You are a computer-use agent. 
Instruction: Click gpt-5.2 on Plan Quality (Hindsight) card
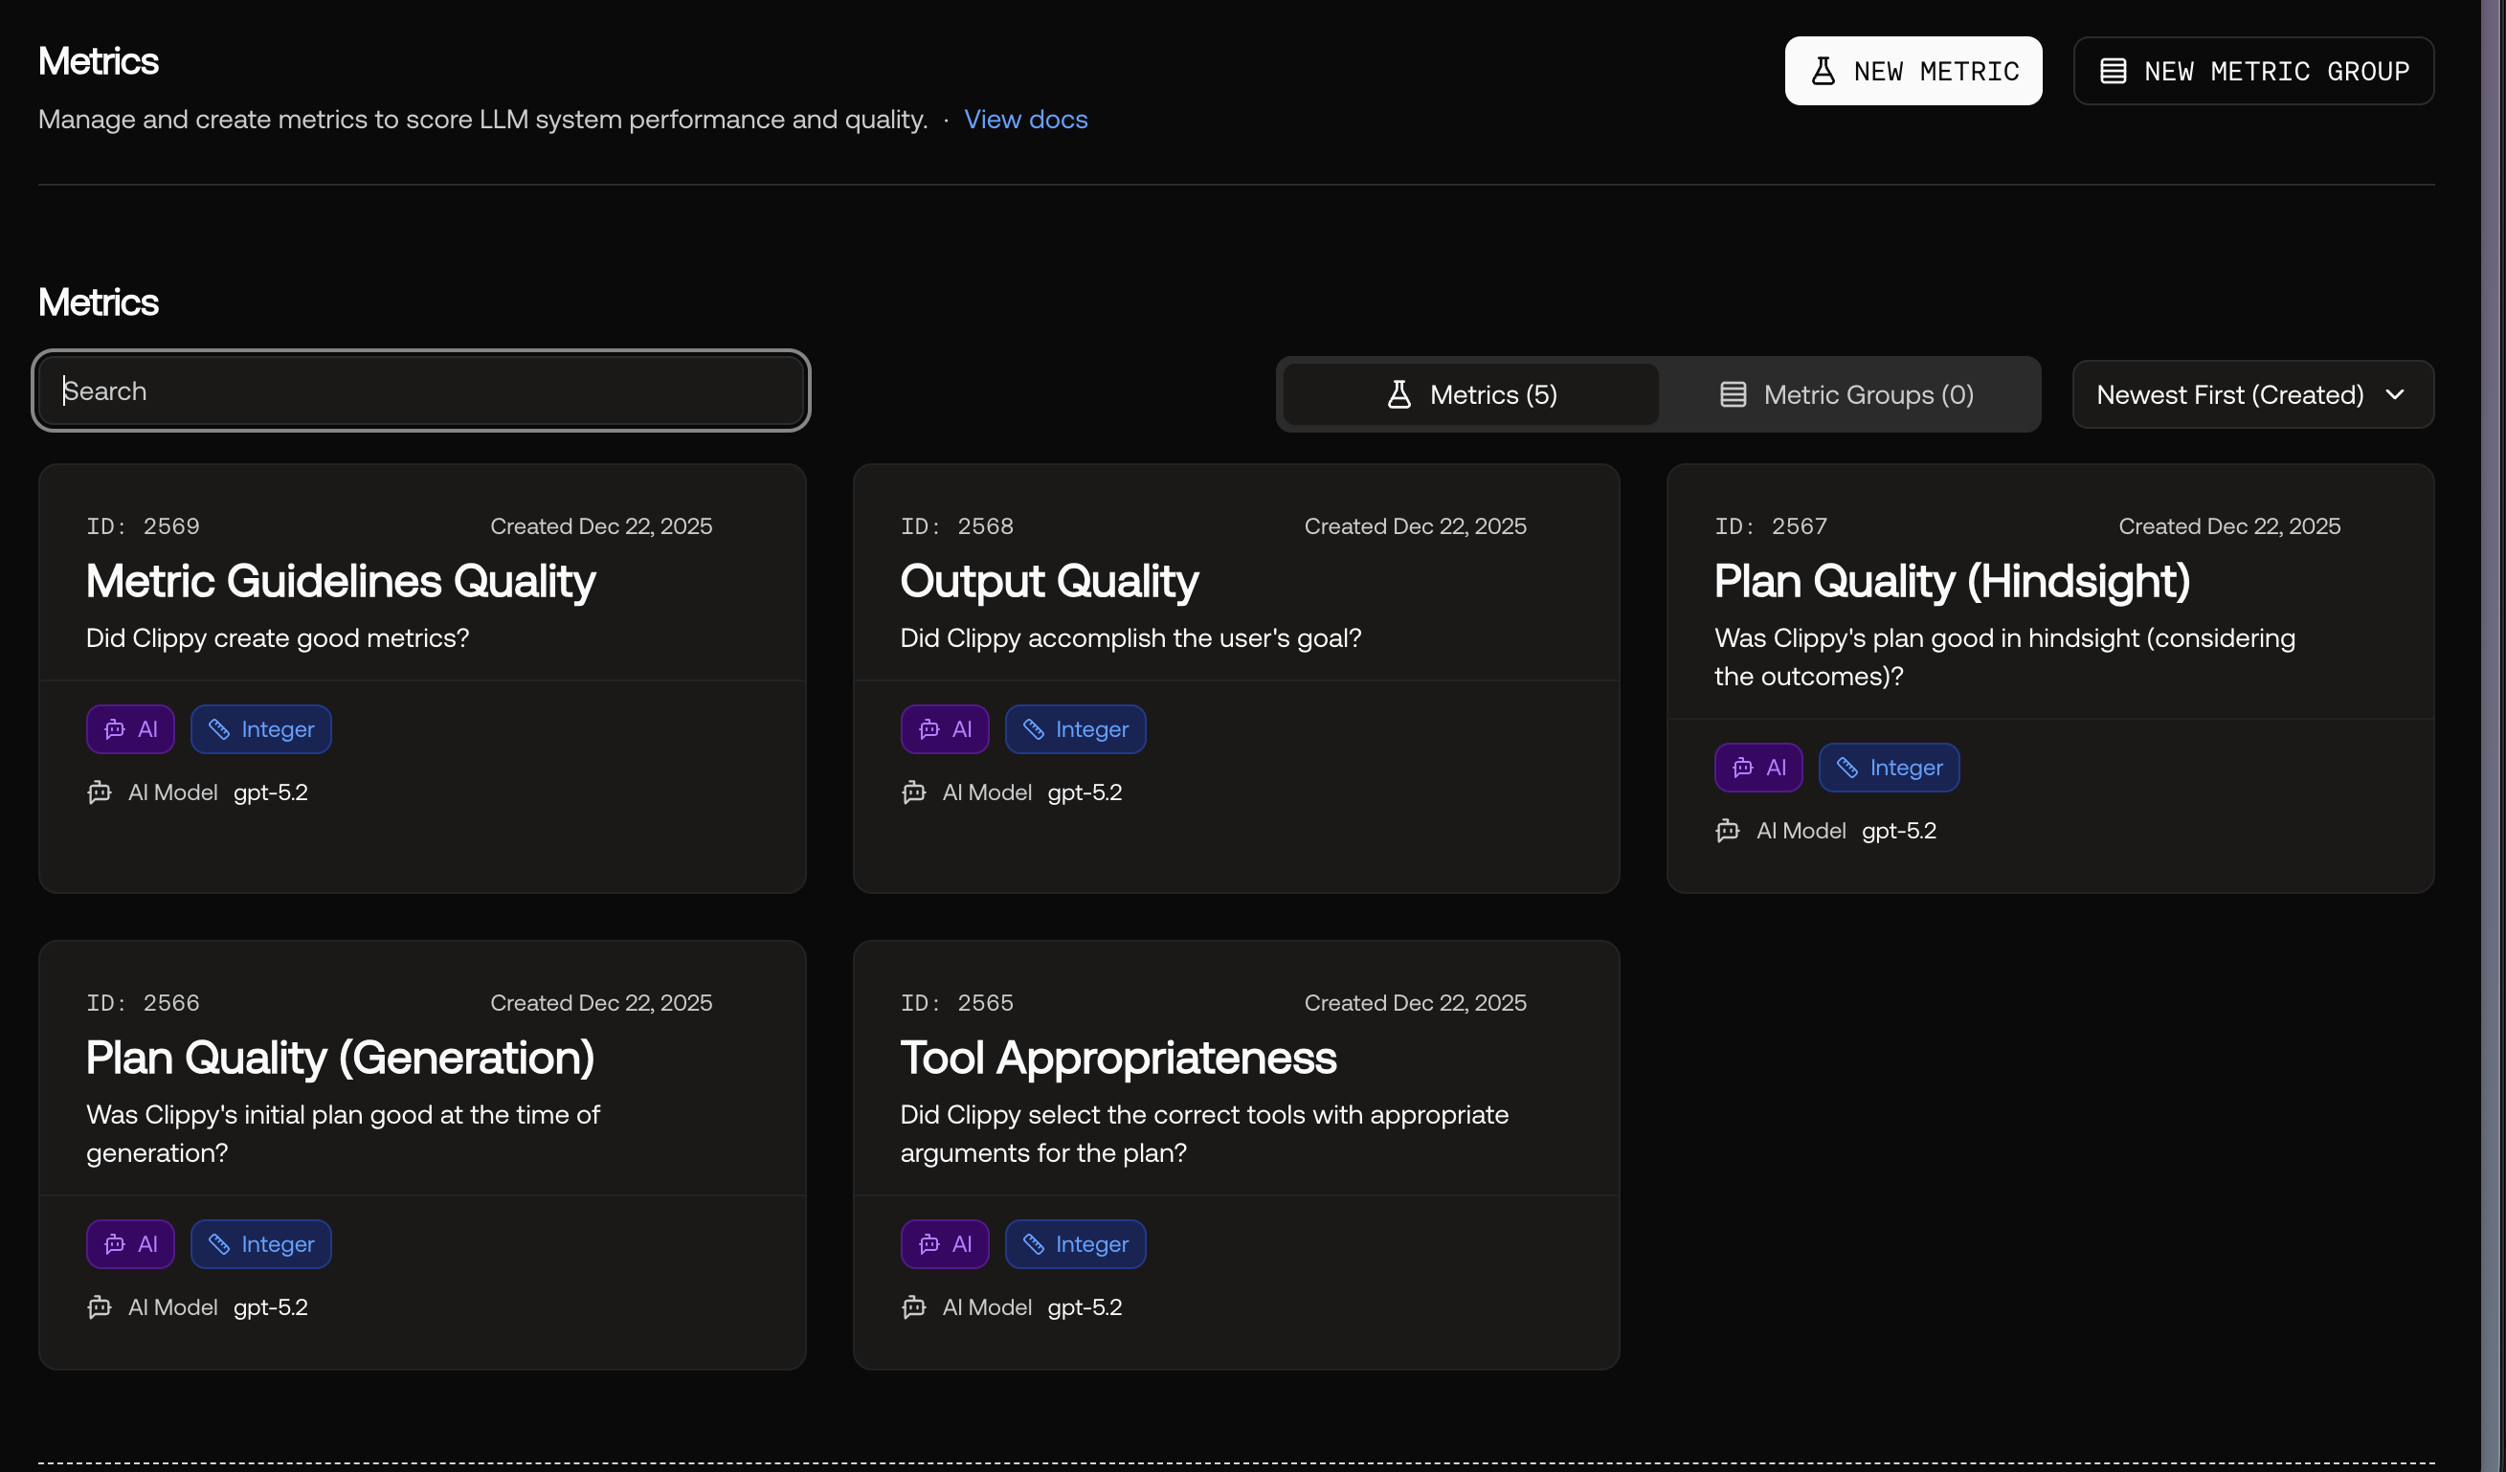1899,831
